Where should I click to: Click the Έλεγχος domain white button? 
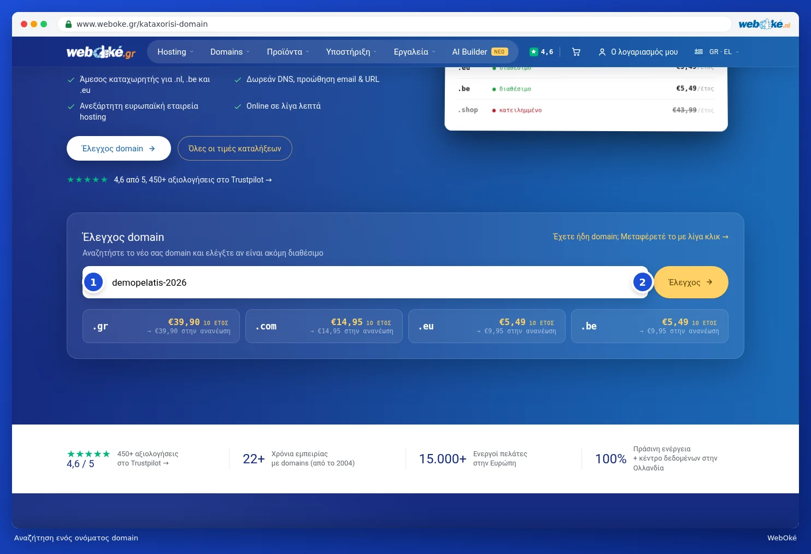coord(119,149)
